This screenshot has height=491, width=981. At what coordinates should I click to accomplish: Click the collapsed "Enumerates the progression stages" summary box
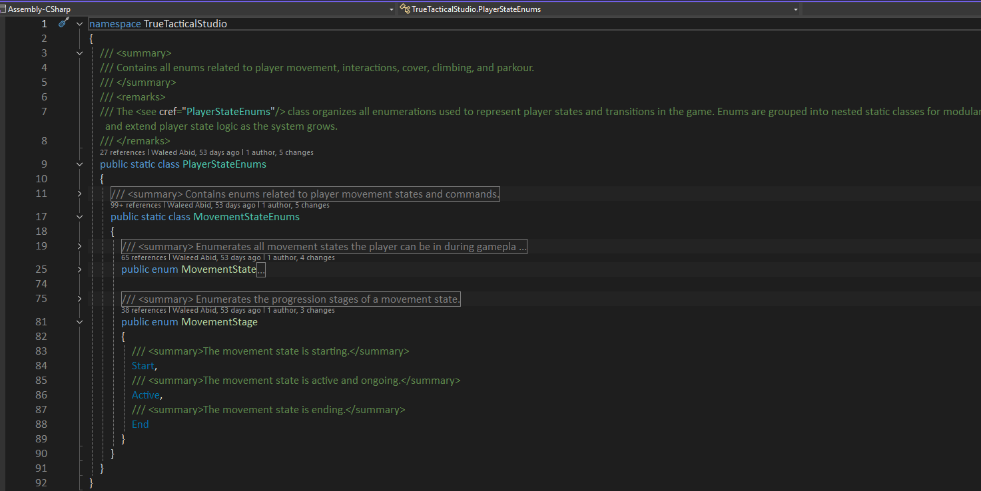tap(291, 299)
